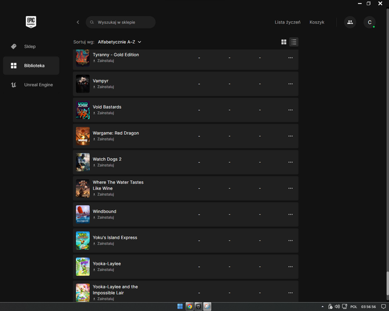Open options for Where The Water Tastes Like Wine
The image size is (389, 311).
click(291, 188)
